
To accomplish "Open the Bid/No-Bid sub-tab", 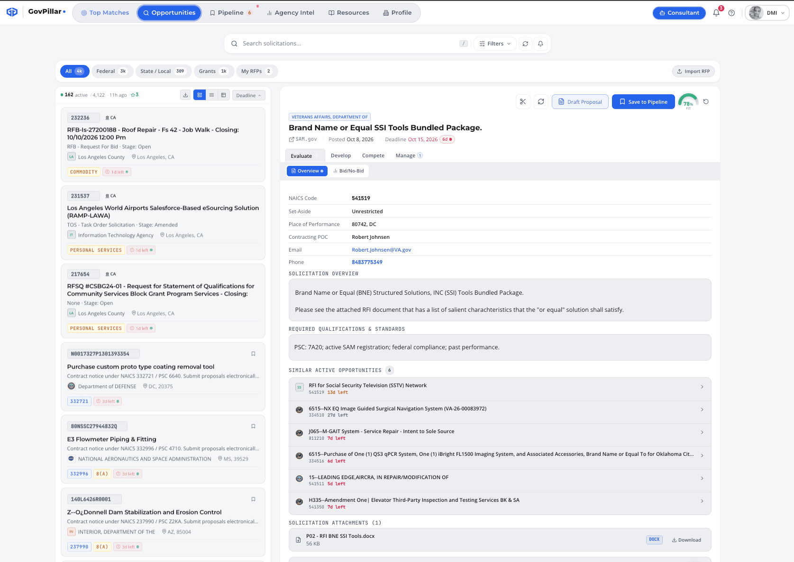I will [x=348, y=171].
